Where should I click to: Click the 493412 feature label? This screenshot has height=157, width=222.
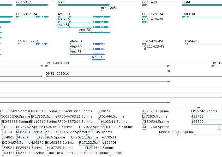pos(197,117)
